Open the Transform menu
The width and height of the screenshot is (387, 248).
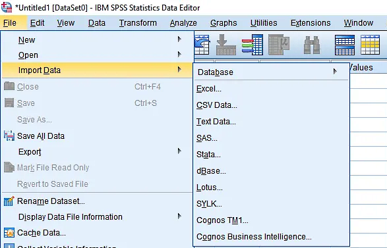click(x=138, y=23)
